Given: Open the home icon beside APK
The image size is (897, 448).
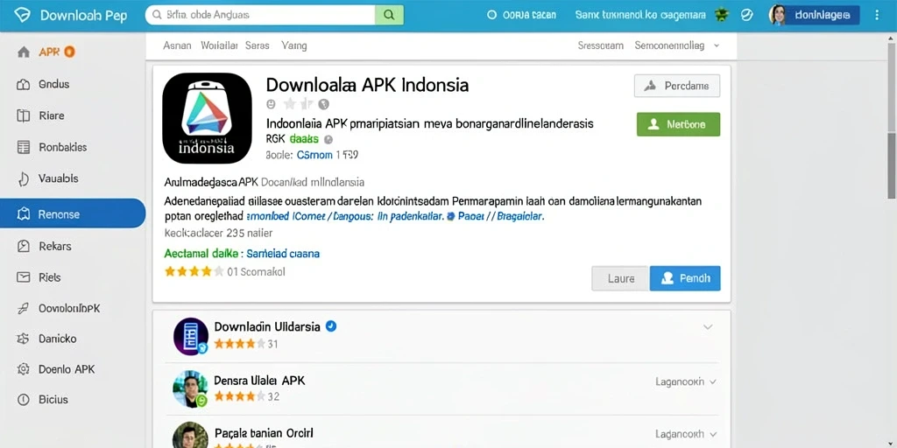Looking at the screenshot, I should point(24,52).
